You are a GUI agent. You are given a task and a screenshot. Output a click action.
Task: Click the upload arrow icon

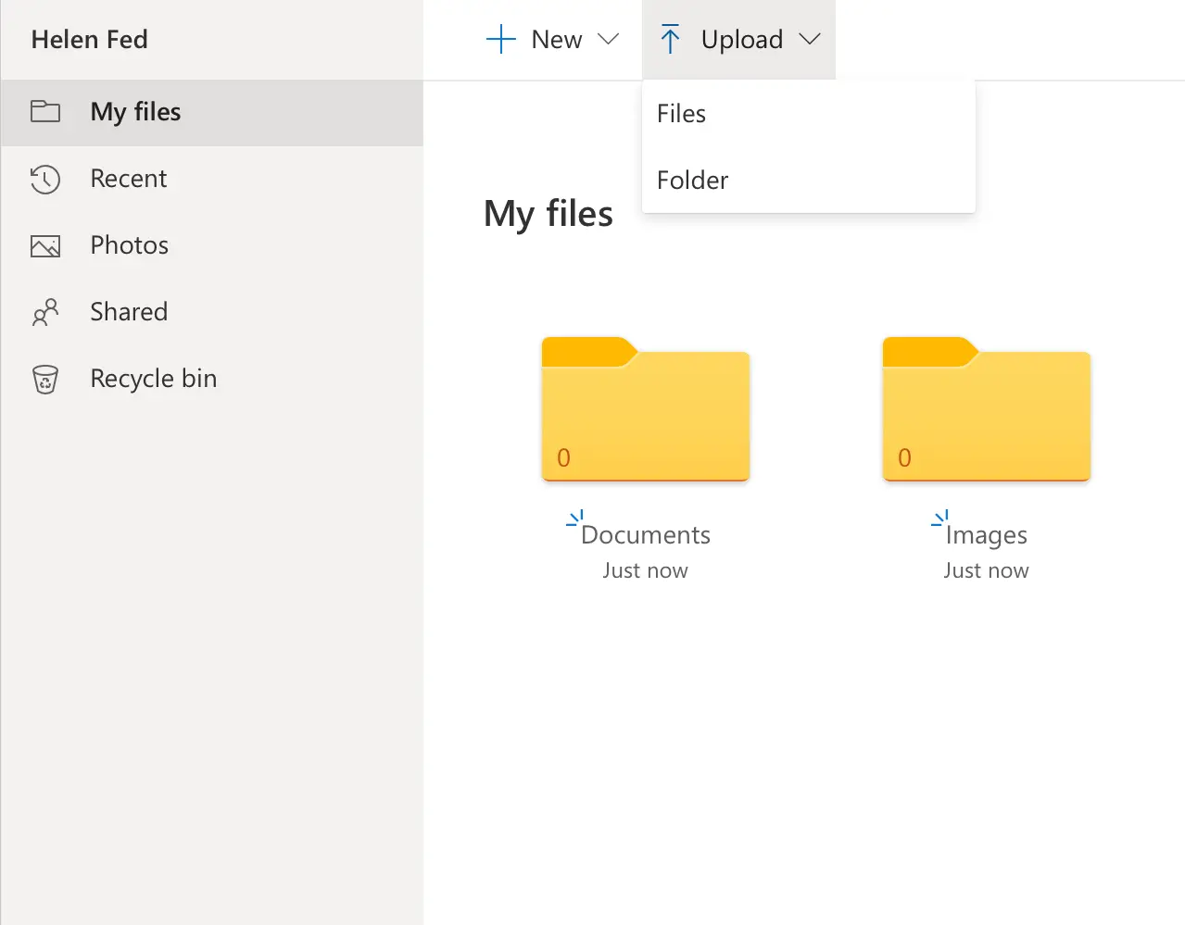[x=670, y=39]
